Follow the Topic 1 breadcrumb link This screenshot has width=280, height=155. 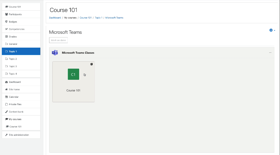tap(99, 18)
